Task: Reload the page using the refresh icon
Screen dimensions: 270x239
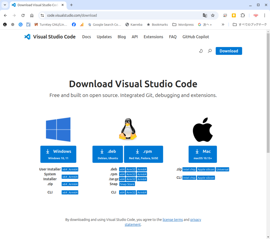Action: click(23, 15)
